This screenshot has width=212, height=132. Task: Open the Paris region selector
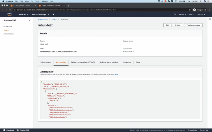tap(191, 14)
